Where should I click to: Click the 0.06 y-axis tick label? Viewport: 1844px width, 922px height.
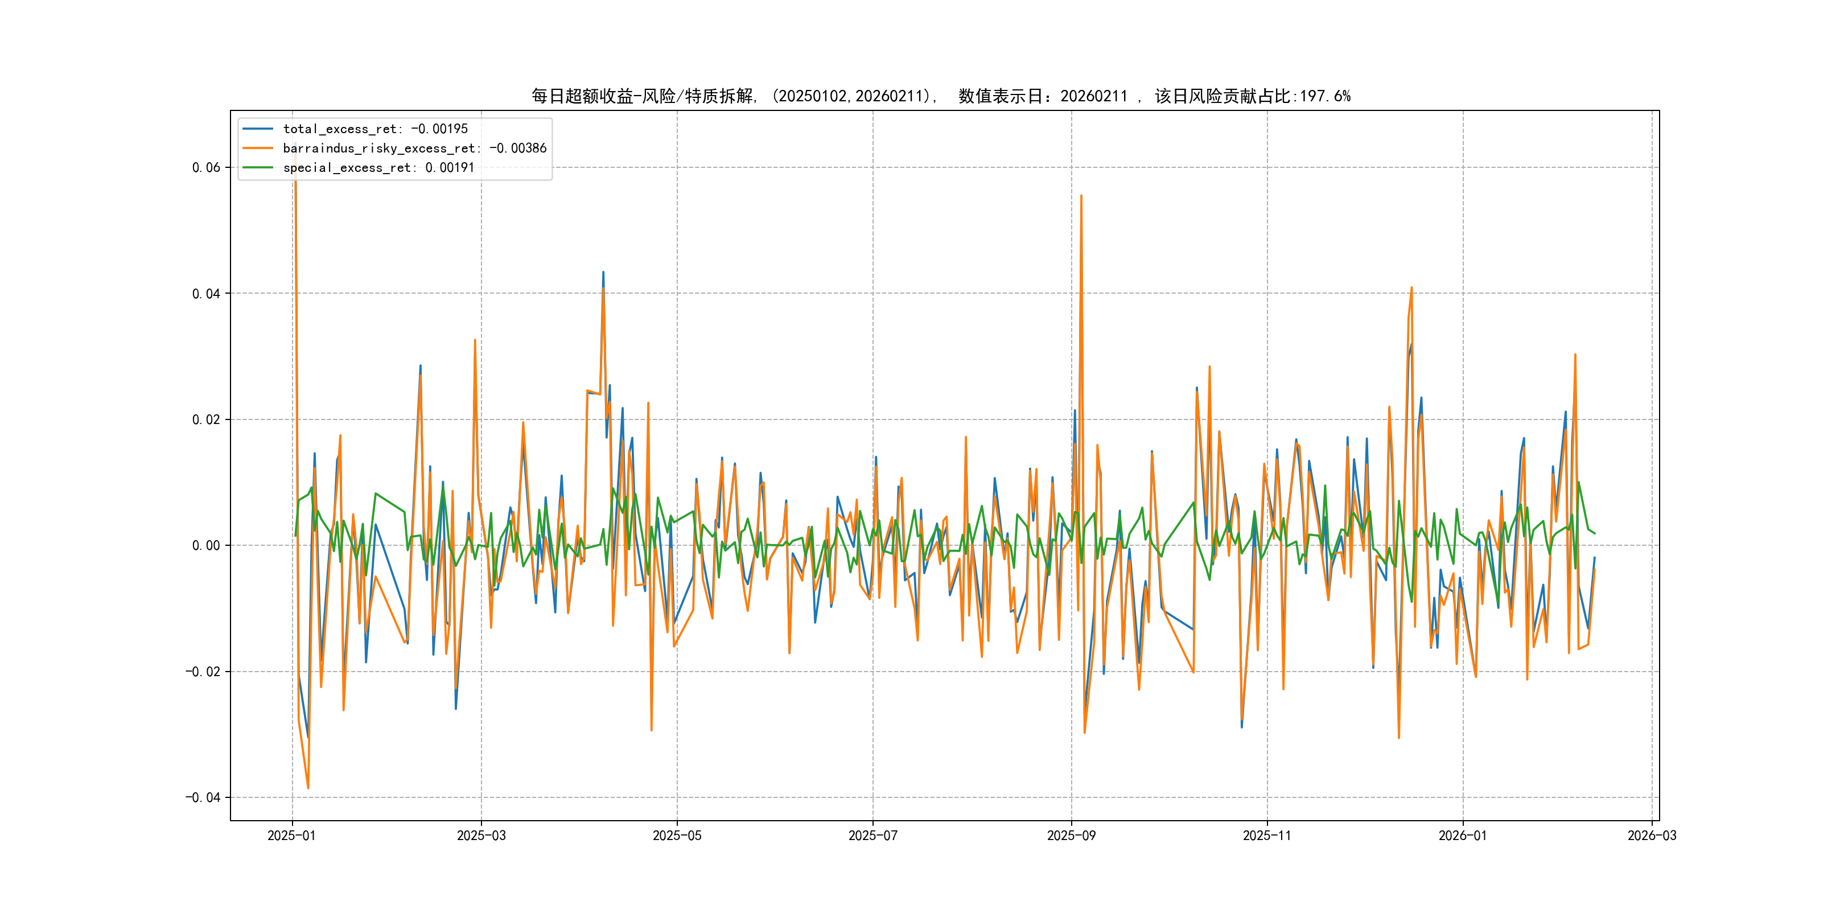206,167
